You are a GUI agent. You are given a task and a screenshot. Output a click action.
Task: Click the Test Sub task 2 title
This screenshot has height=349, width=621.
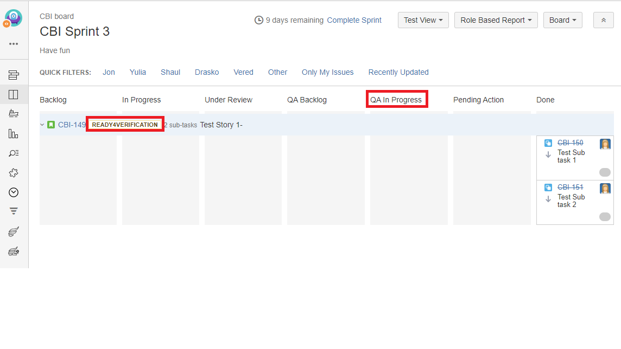(x=571, y=201)
